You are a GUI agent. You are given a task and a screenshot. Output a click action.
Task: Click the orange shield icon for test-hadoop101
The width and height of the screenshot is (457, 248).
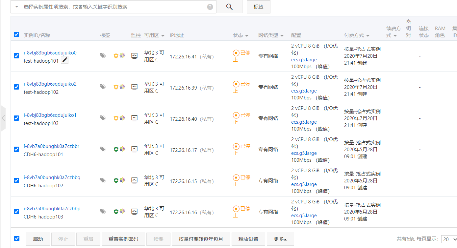coord(116,56)
